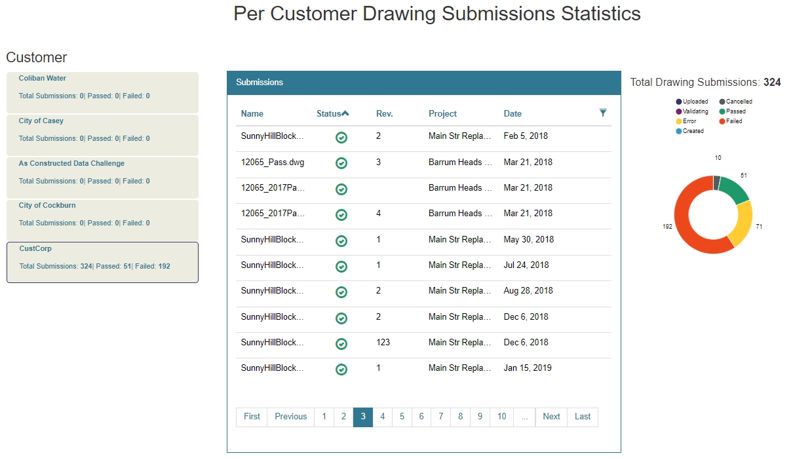
Task: Toggle the Error legend entry
Action: click(689, 121)
